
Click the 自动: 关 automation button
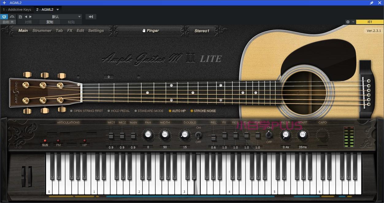point(8,22)
